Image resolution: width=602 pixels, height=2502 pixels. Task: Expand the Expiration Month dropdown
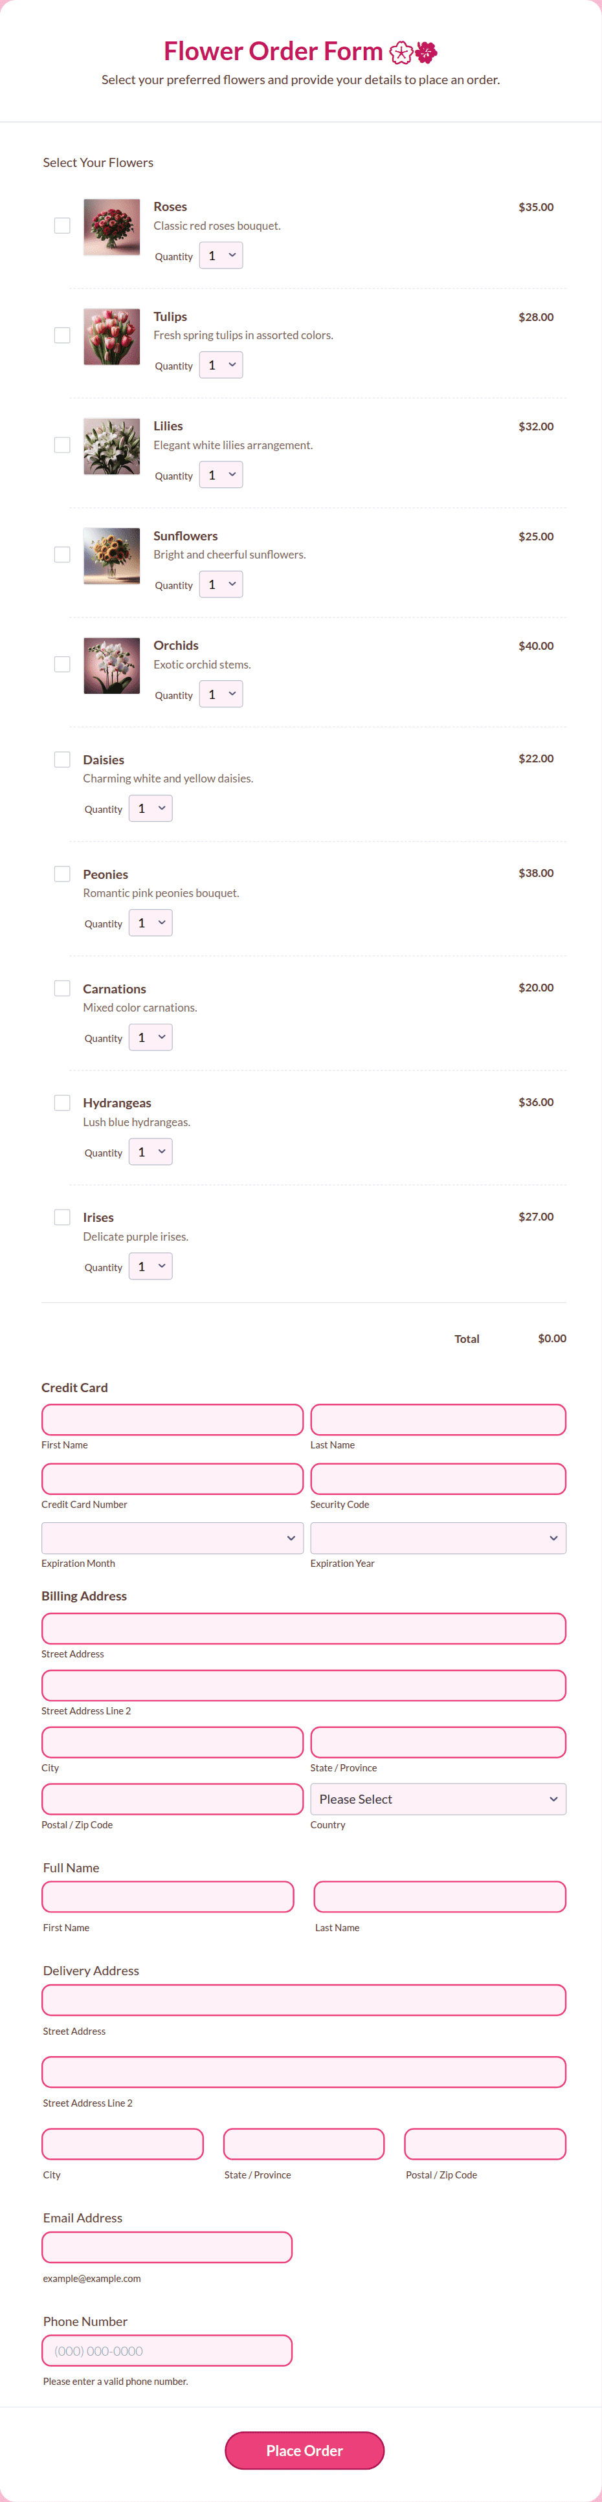172,1538
